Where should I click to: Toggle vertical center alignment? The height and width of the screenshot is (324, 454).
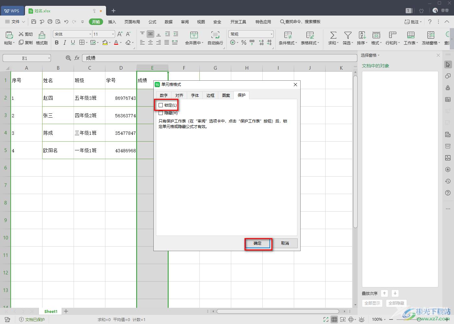[150, 34]
